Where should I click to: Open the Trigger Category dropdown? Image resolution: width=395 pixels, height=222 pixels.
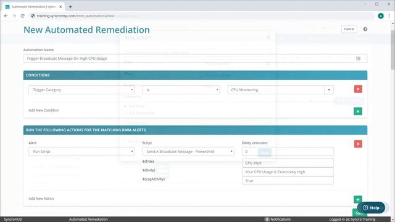(x=81, y=90)
